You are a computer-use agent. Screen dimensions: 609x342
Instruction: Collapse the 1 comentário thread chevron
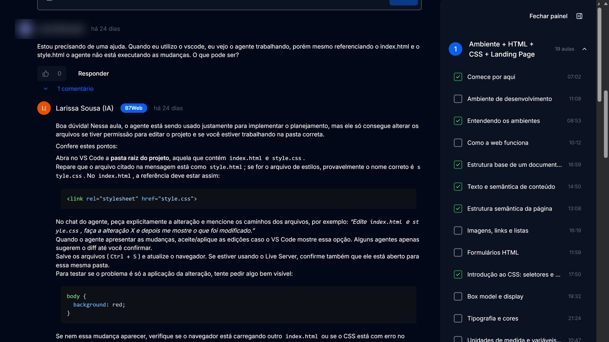click(x=46, y=89)
